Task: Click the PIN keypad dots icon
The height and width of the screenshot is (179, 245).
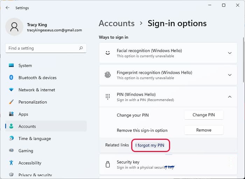Action: coord(108,97)
